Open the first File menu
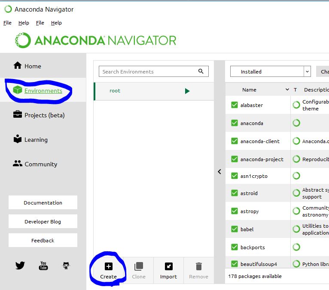329x290 pixels. pyautogui.click(x=8, y=23)
